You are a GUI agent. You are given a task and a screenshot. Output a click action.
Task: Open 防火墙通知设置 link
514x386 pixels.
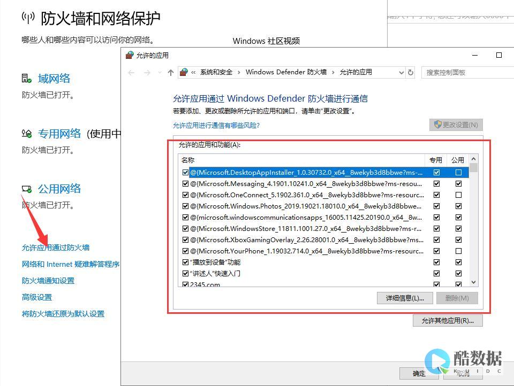(x=48, y=281)
